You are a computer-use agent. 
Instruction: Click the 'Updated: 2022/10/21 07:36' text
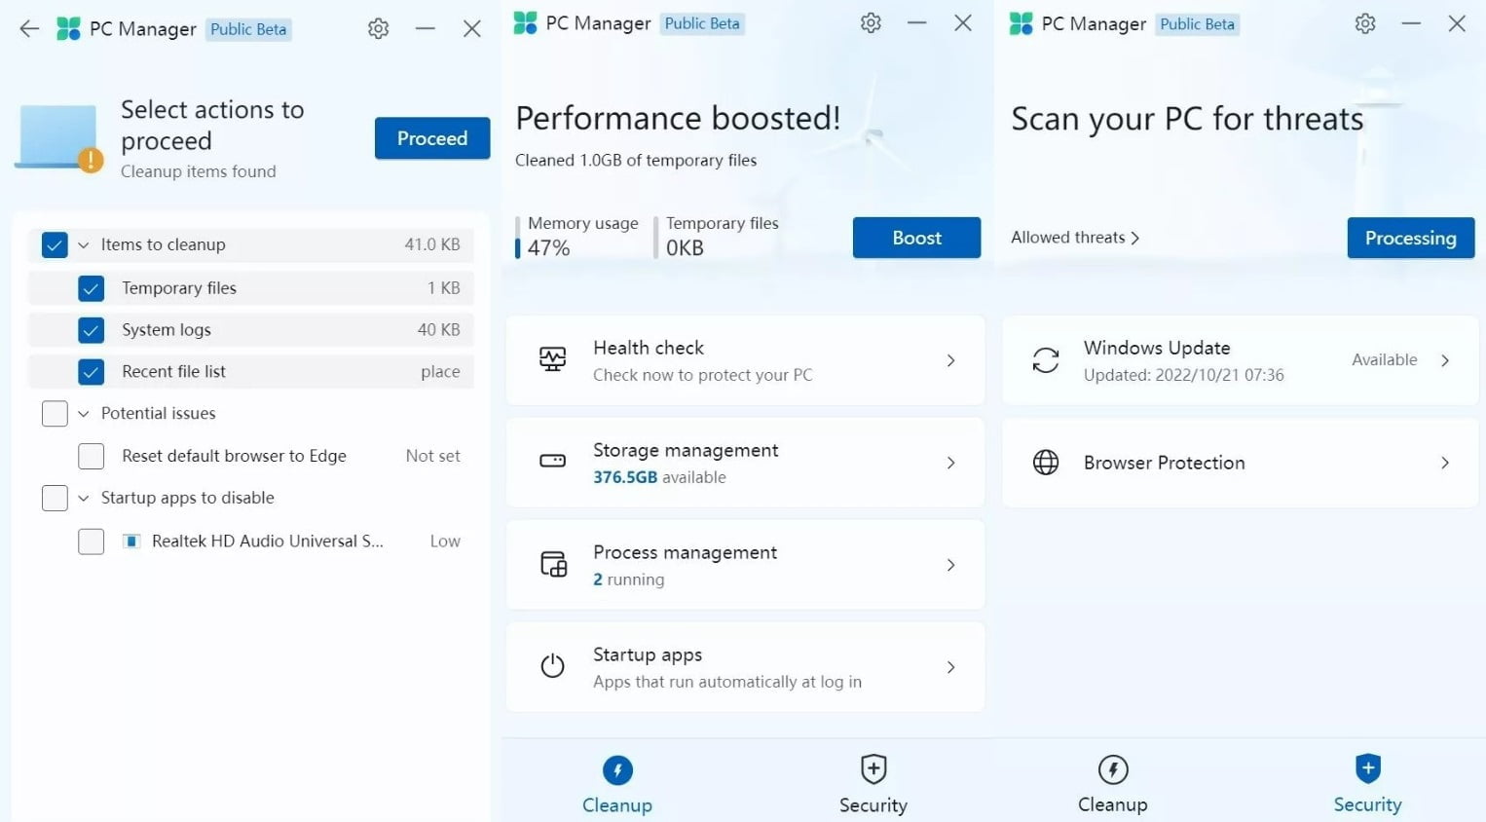point(1183,375)
